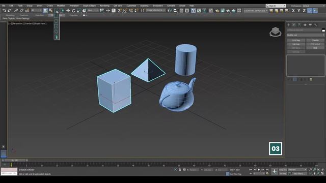Click the Chamfer modifier button
The height and width of the screenshot is (183, 326).
tap(315, 40)
